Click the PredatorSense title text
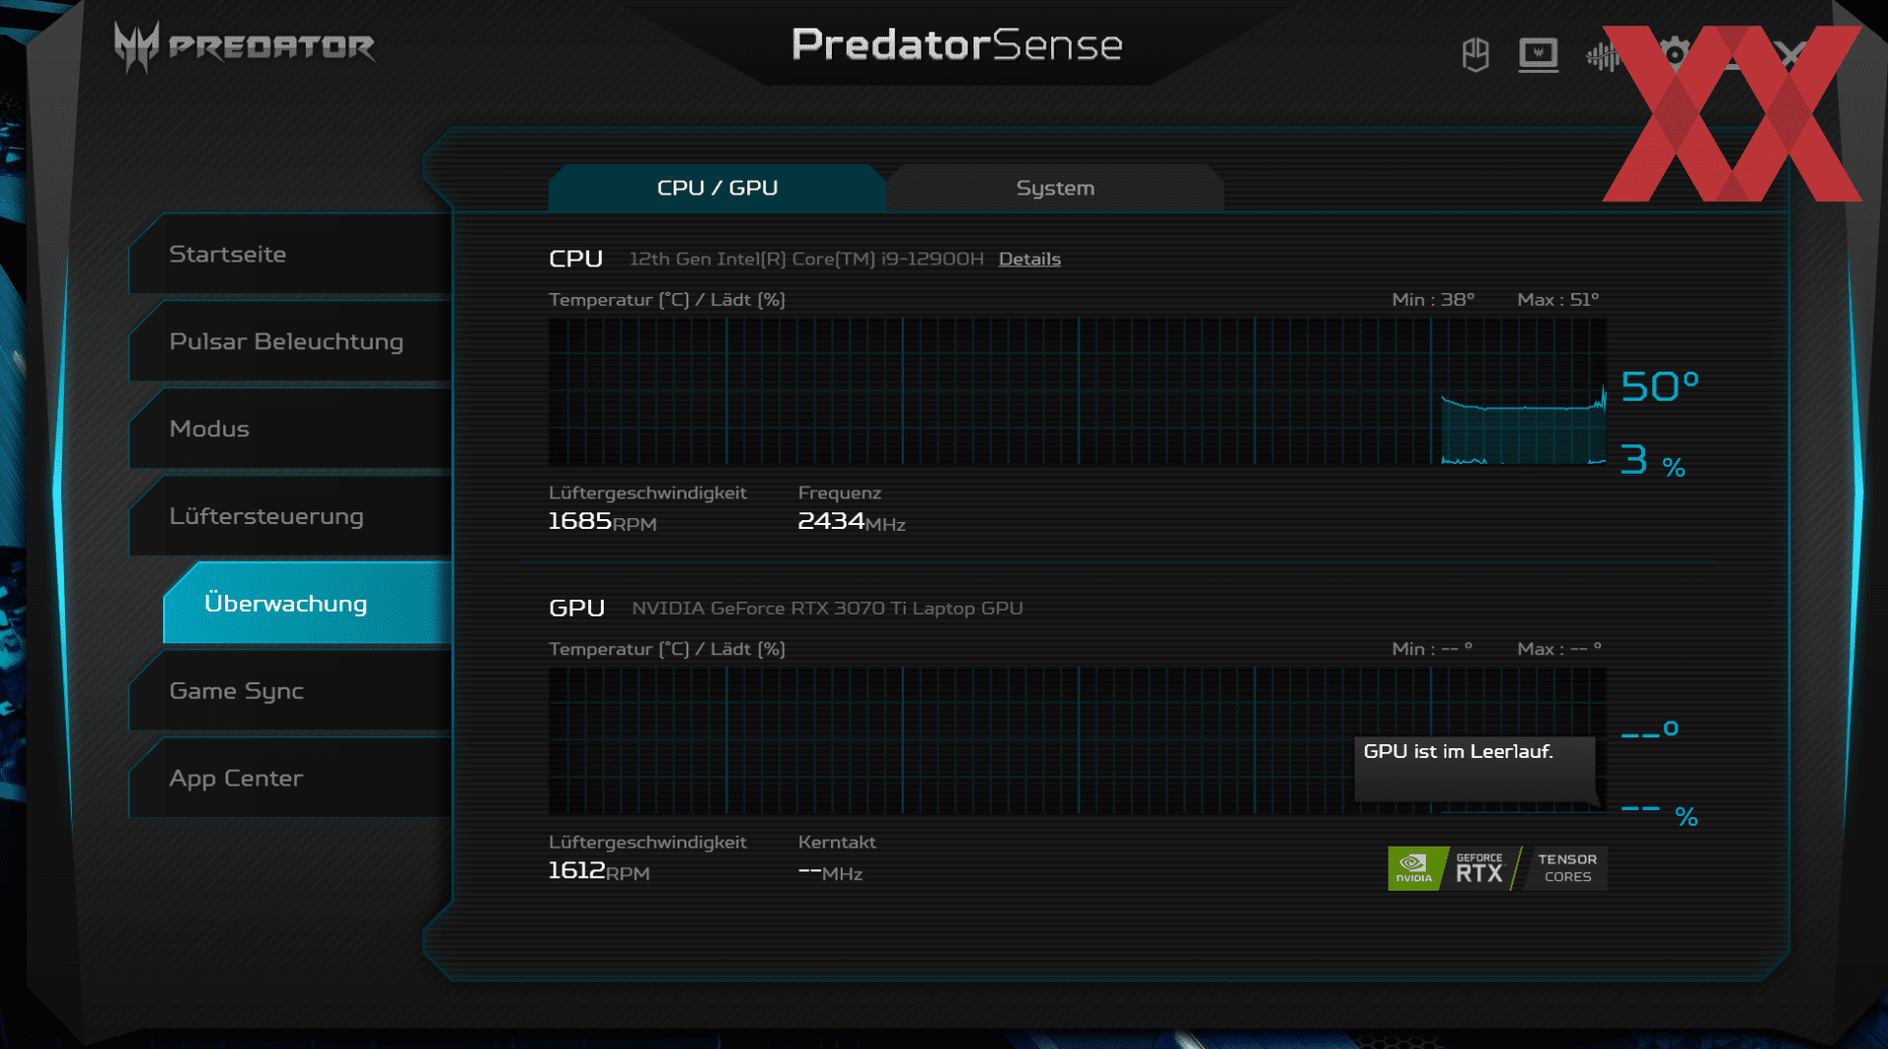 (x=957, y=45)
